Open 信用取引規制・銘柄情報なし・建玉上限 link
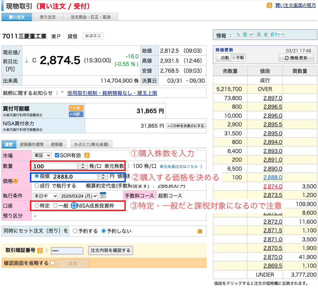Image resolution: width=318 pixels, height=289 pixels. [x=112, y=93]
